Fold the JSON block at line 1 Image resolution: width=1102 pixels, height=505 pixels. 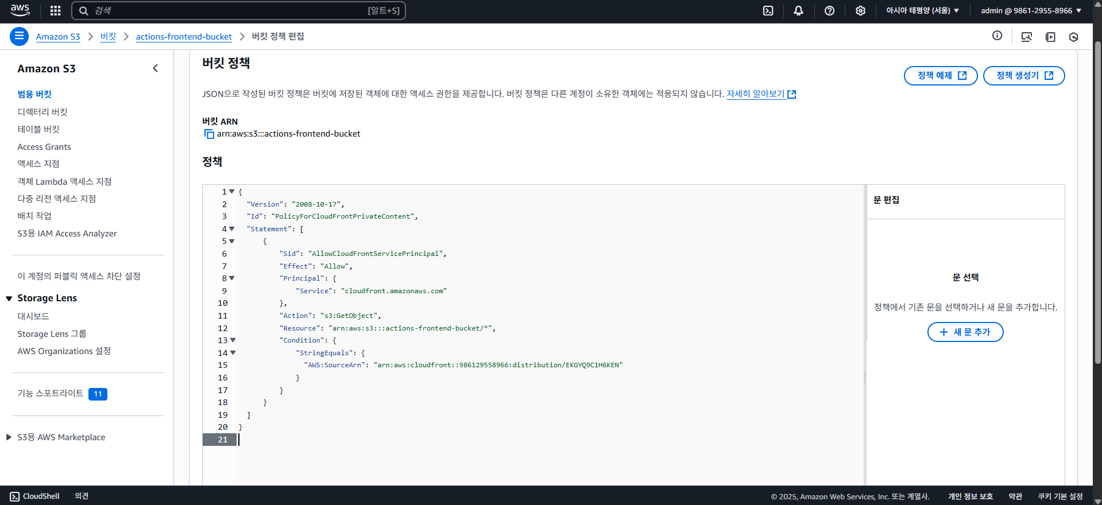coord(232,192)
